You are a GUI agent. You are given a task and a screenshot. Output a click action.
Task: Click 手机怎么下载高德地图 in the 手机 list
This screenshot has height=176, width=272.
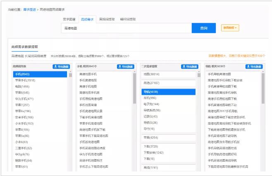[x=94, y=167]
